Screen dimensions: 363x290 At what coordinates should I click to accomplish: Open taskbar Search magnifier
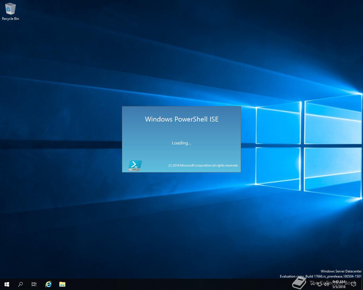pos(20,284)
